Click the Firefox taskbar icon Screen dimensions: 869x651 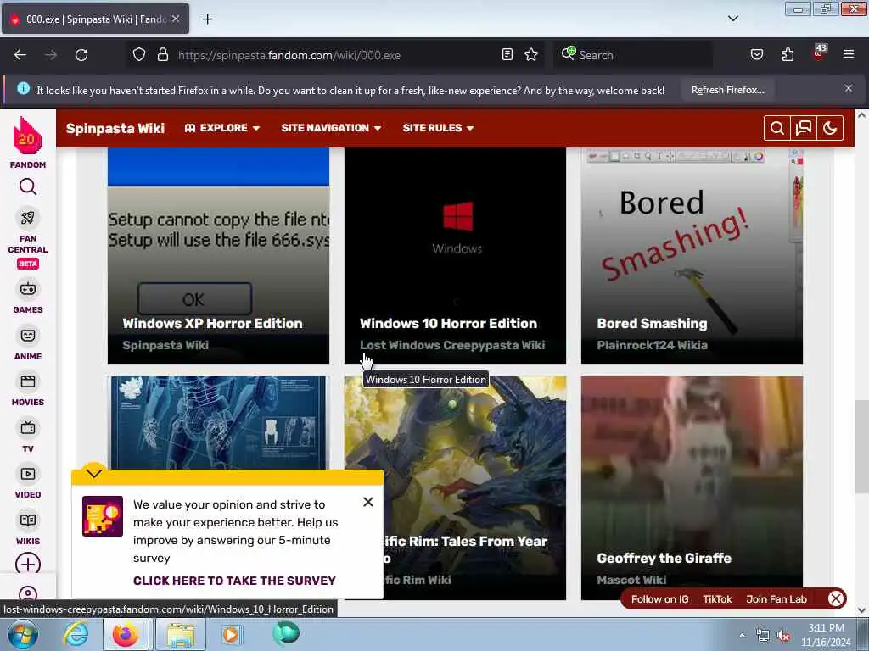(126, 634)
